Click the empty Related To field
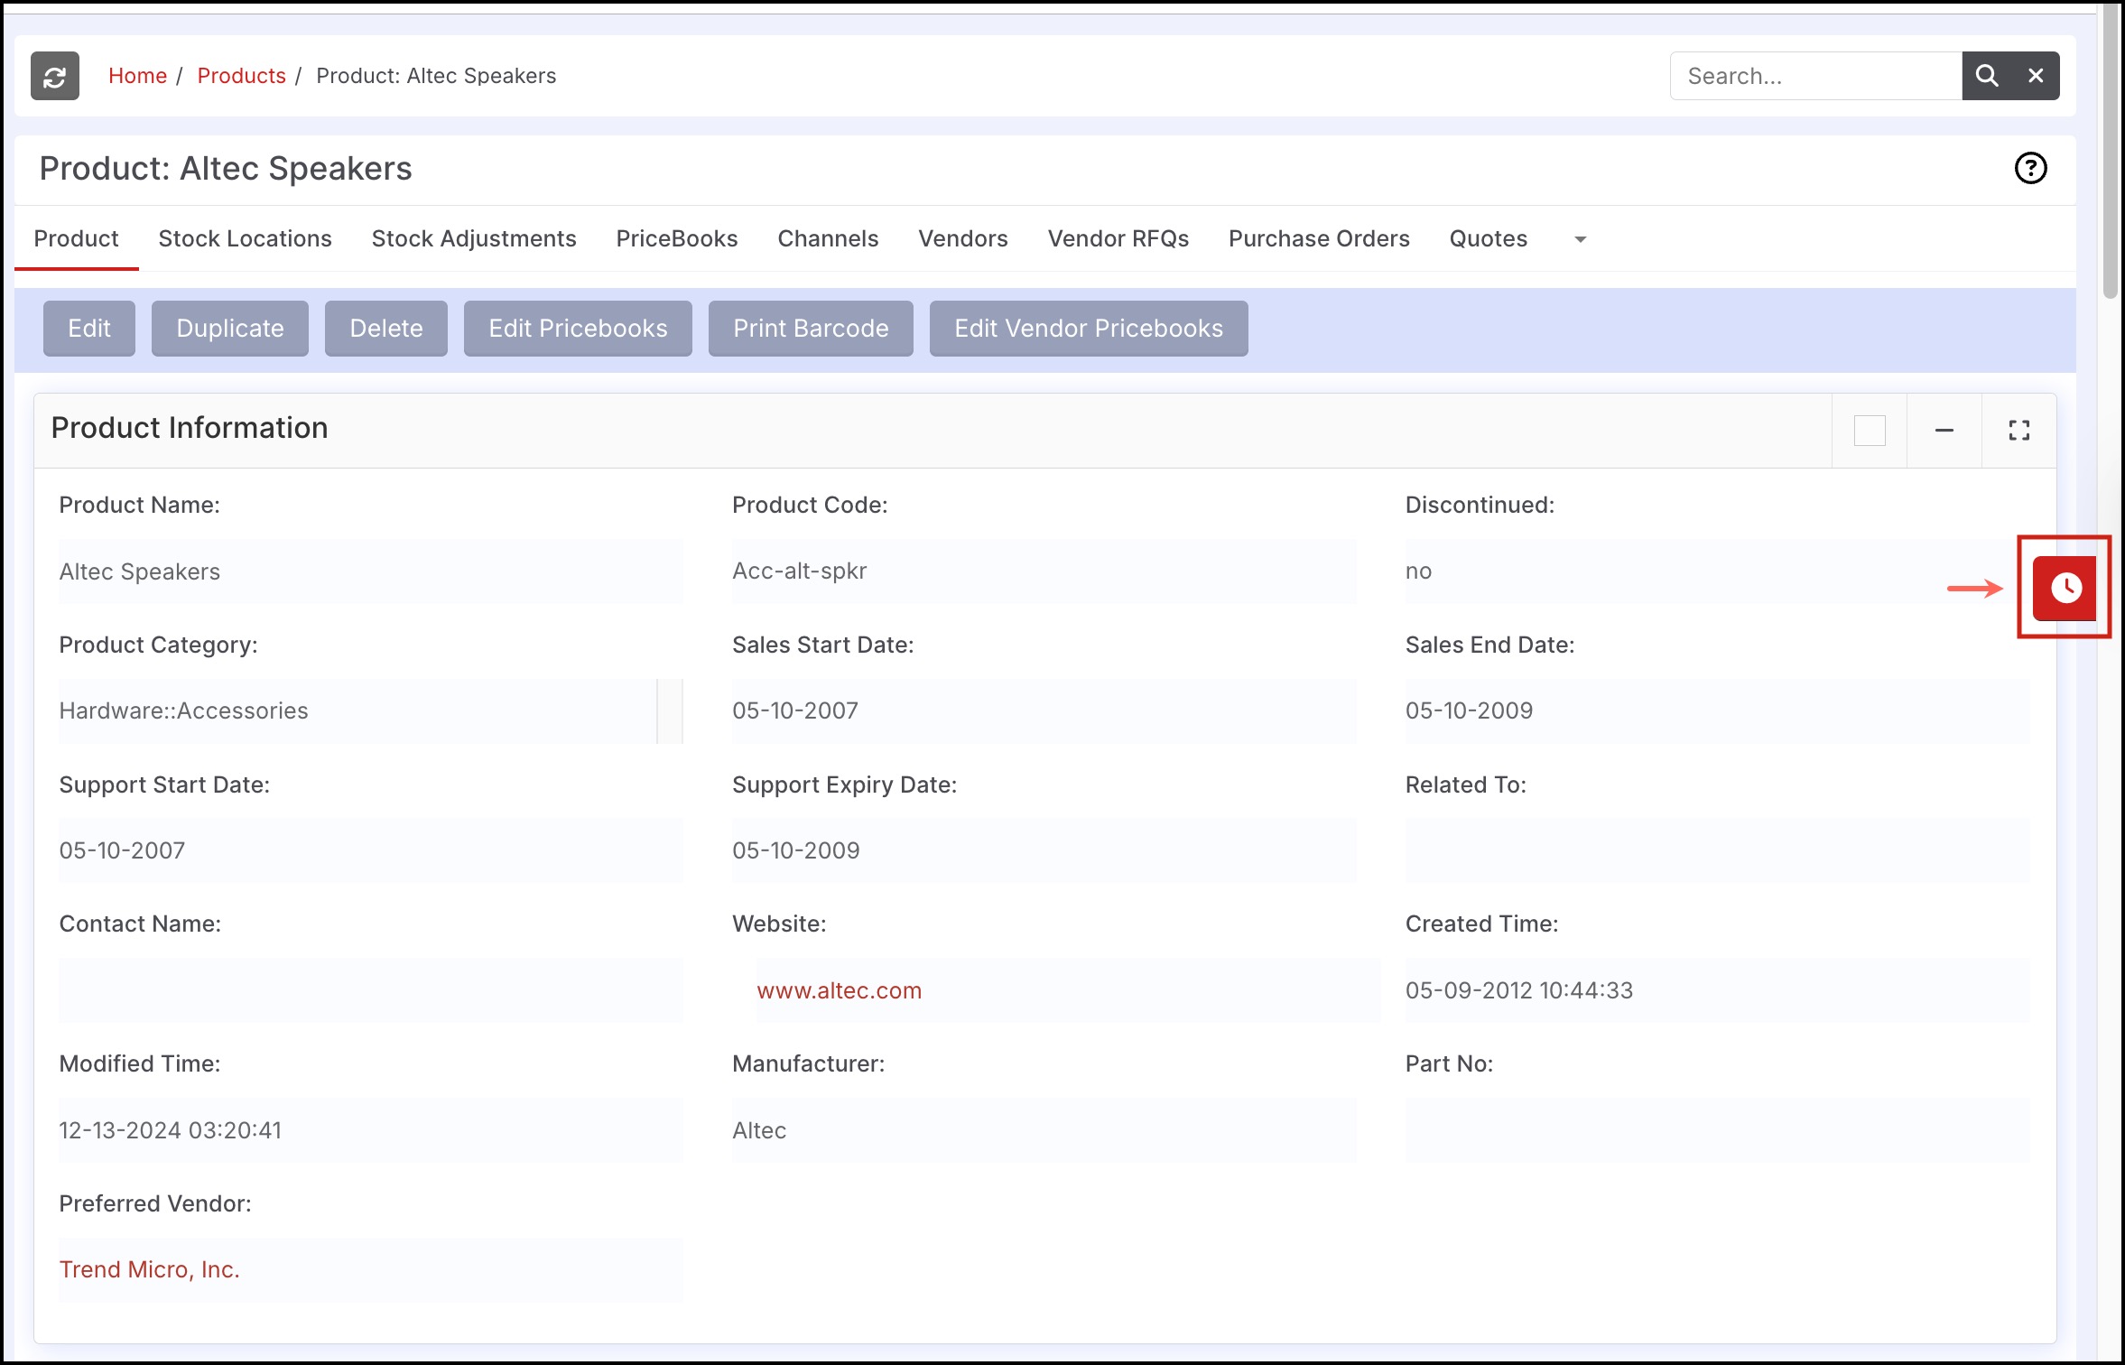This screenshot has height=1365, width=2125. click(1717, 850)
